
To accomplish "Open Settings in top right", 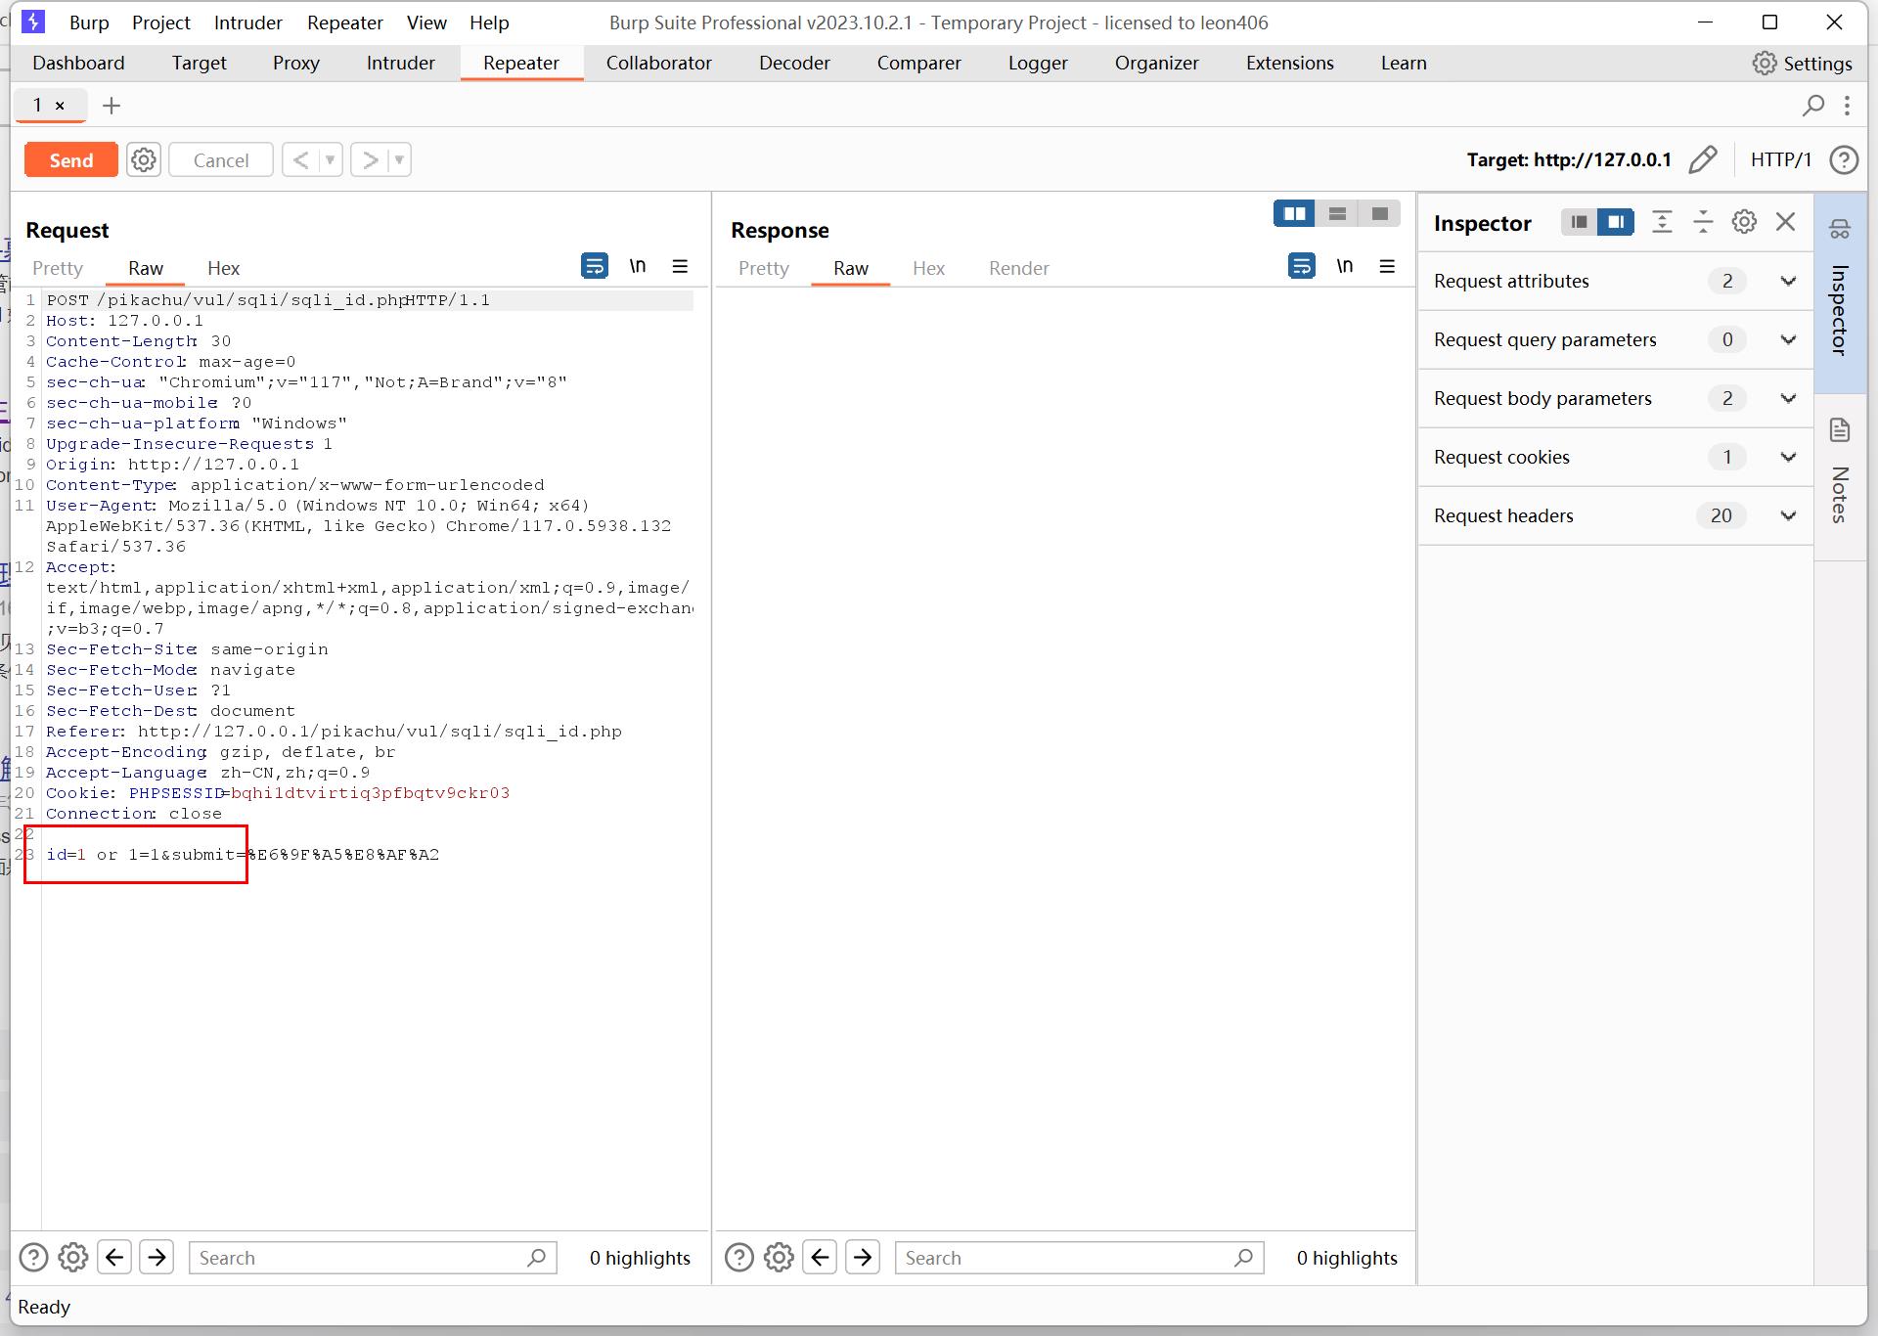I will [1802, 64].
